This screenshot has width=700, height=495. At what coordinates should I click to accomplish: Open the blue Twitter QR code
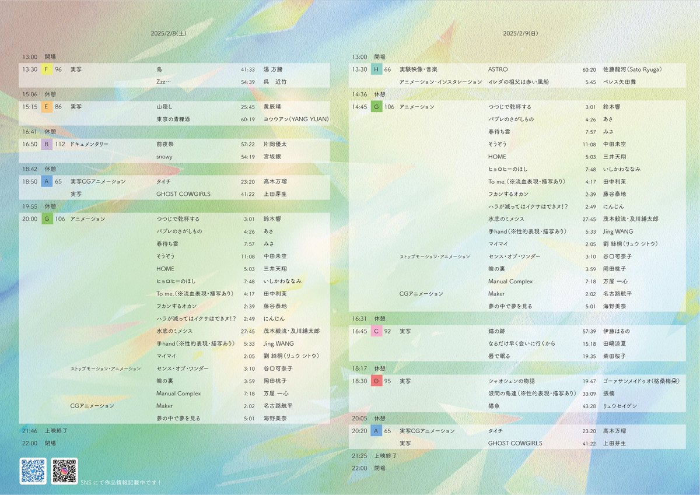[33, 471]
